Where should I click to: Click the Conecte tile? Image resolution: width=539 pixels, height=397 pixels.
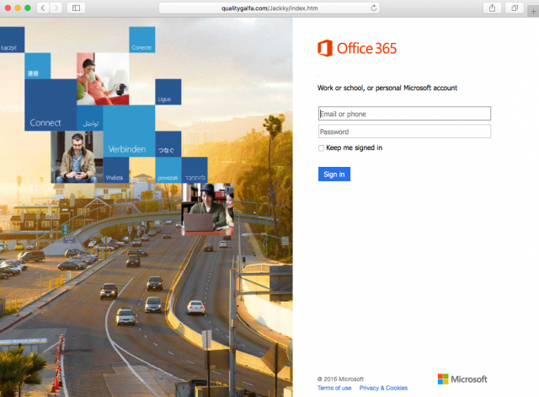coord(142,40)
